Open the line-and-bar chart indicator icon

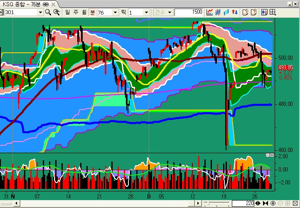(210, 12)
